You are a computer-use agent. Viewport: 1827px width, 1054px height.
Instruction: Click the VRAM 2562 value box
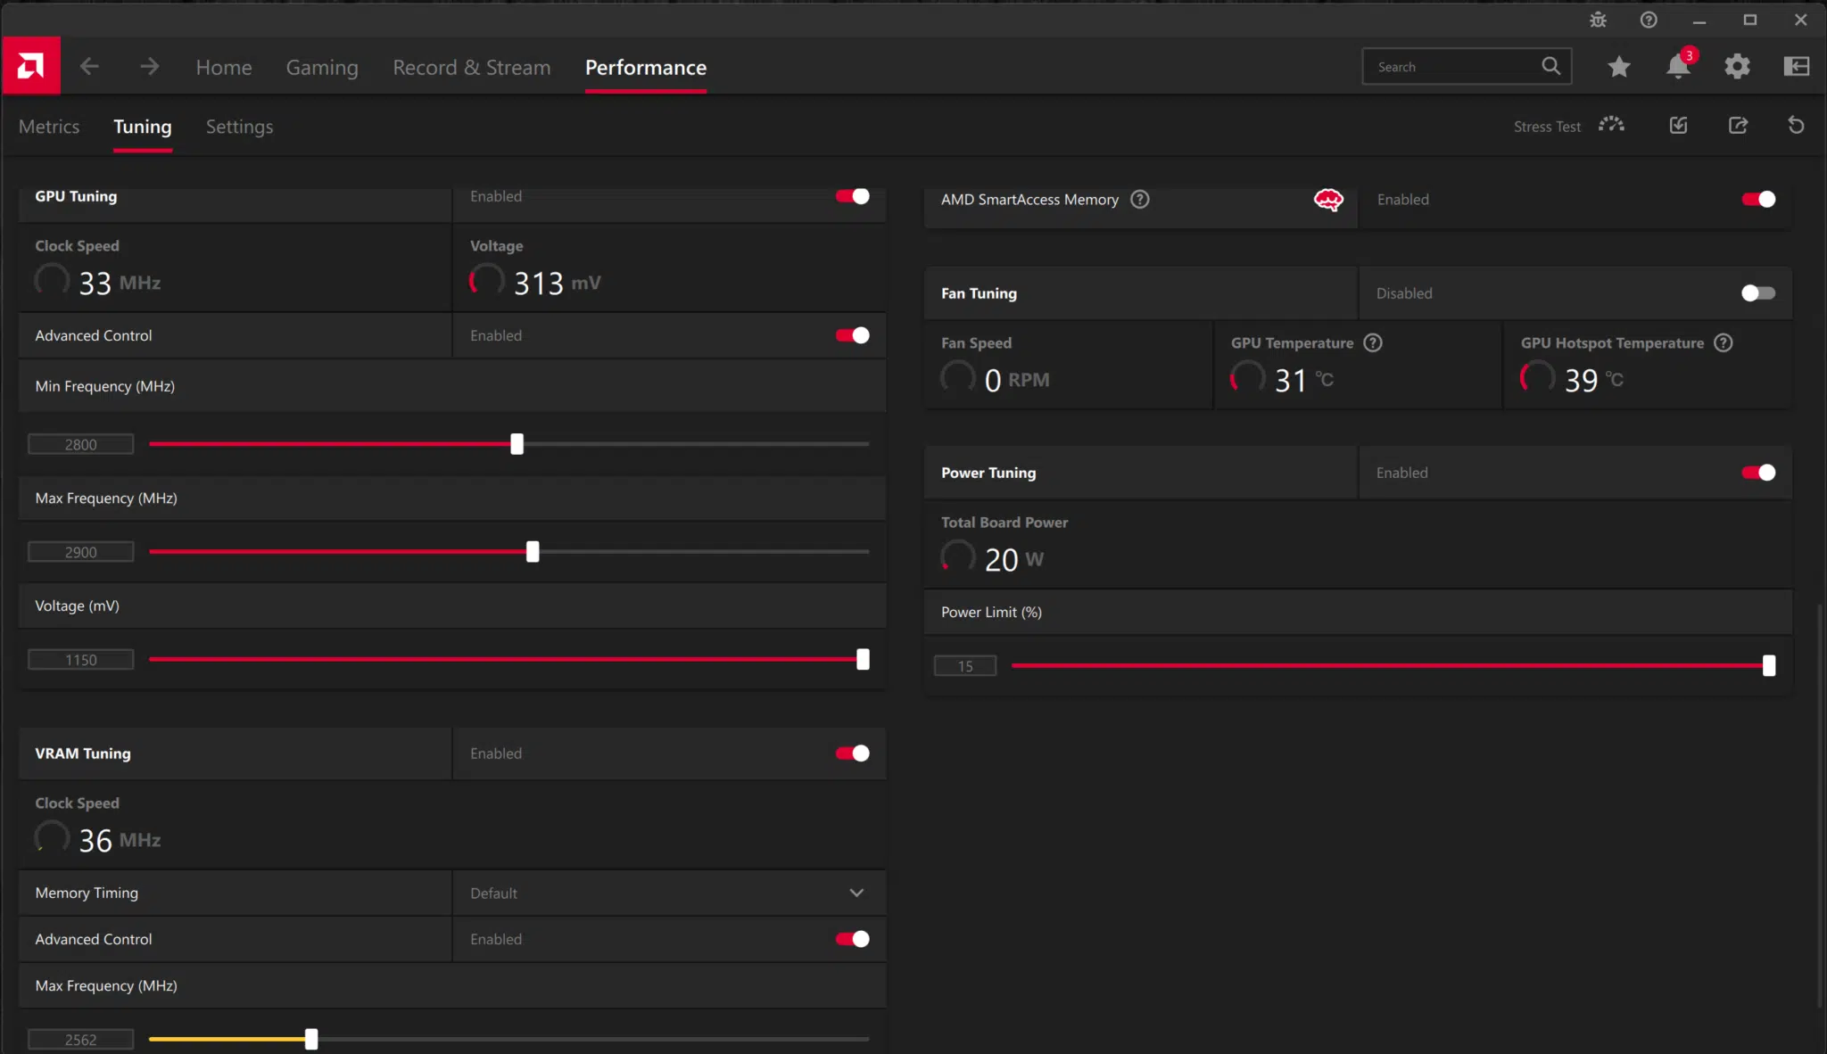pos(81,1040)
